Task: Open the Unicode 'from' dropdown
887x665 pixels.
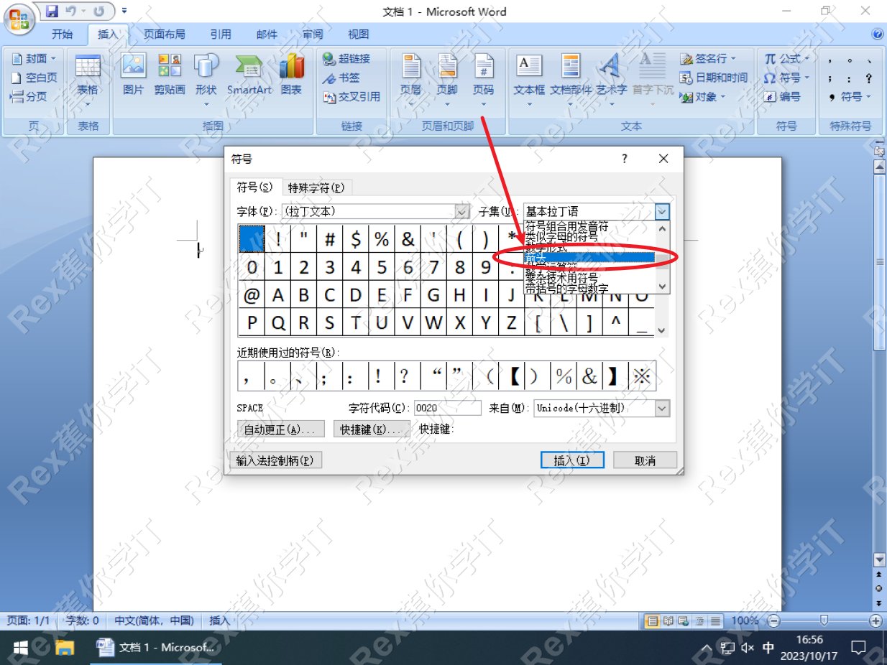Action: coord(661,408)
